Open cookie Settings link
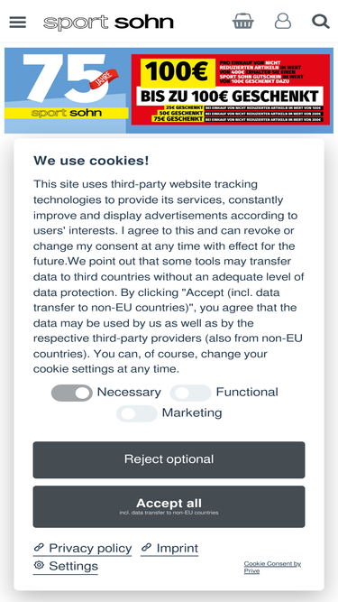 tap(73, 566)
